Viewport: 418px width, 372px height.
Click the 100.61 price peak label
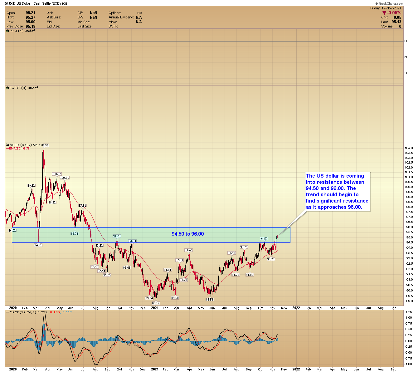tap(65, 178)
